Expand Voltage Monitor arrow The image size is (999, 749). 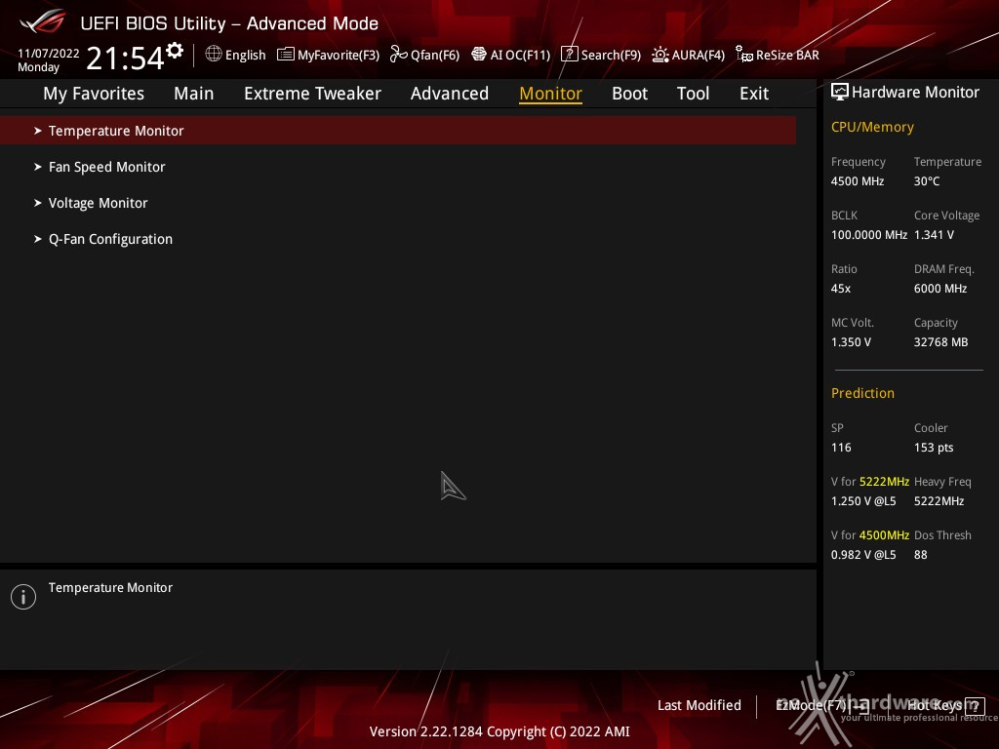[x=38, y=203]
